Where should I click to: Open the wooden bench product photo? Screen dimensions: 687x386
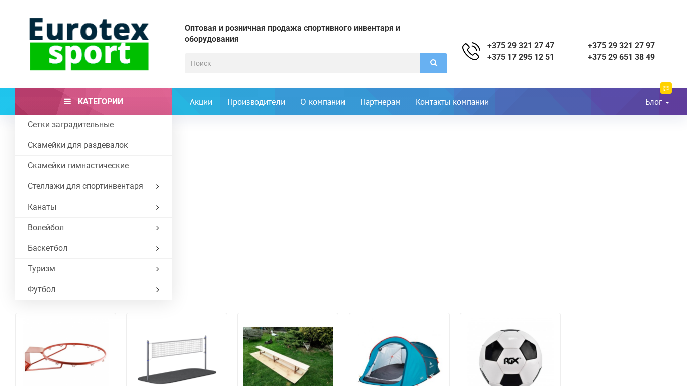(x=288, y=357)
